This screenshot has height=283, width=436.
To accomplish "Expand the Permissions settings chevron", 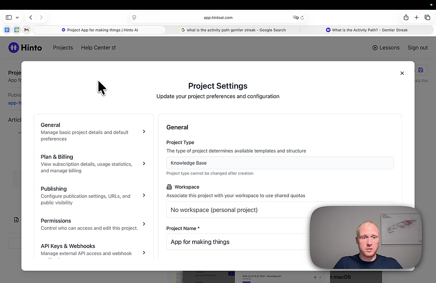I will (144, 224).
